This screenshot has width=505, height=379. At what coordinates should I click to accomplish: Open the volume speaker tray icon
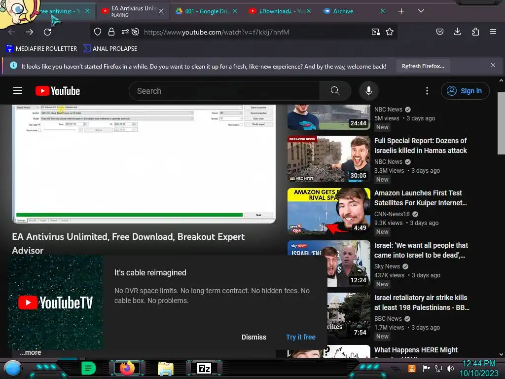click(450, 368)
